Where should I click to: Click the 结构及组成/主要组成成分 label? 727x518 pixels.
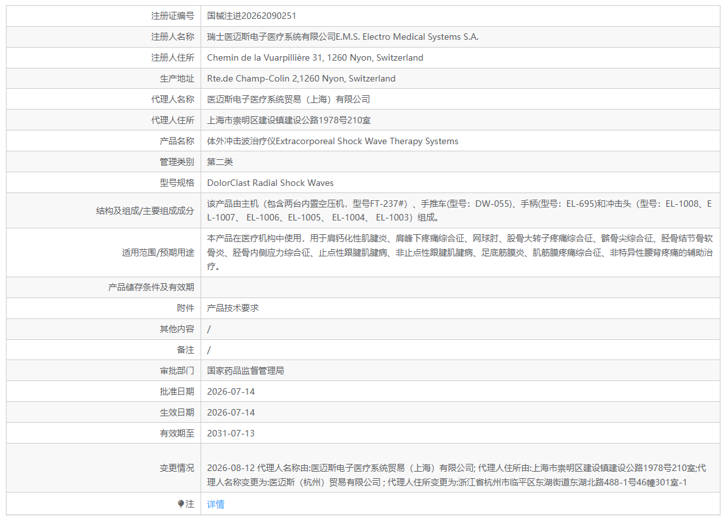[x=145, y=211]
